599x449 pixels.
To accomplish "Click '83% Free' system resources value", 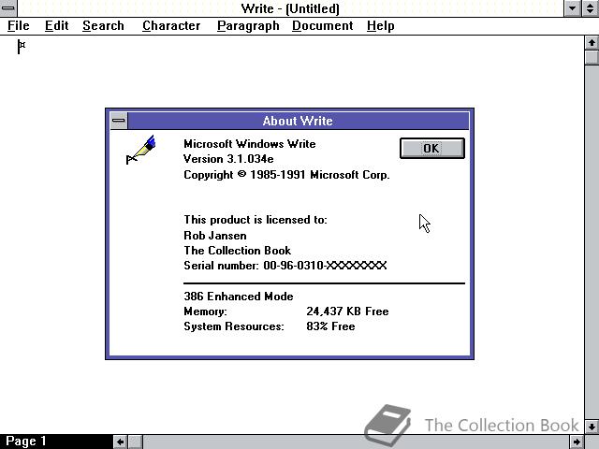I will point(330,326).
